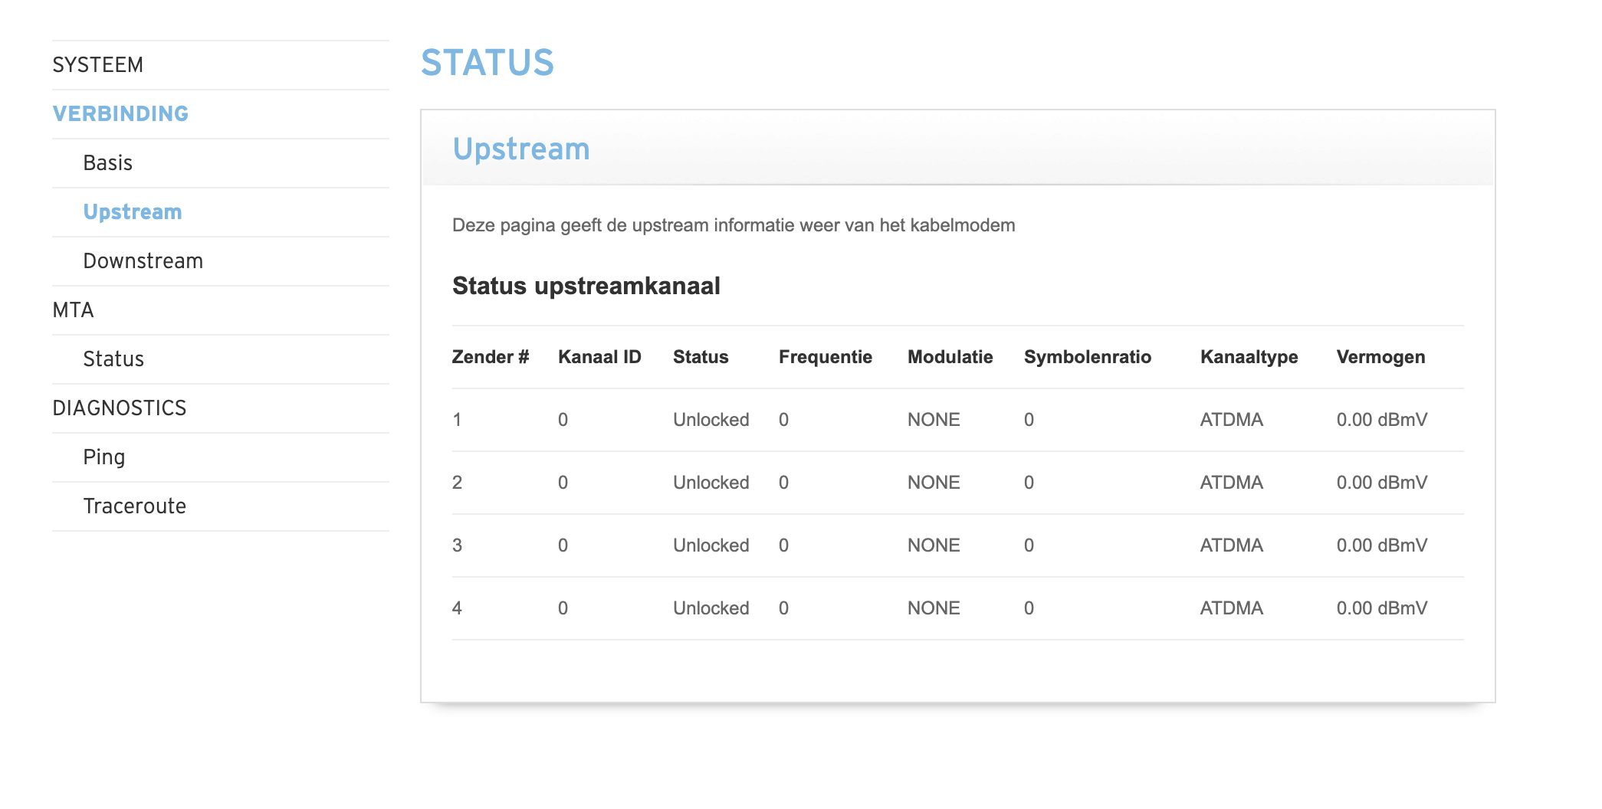Click the Symbolenratio column header
1602x809 pixels.
click(x=1087, y=357)
